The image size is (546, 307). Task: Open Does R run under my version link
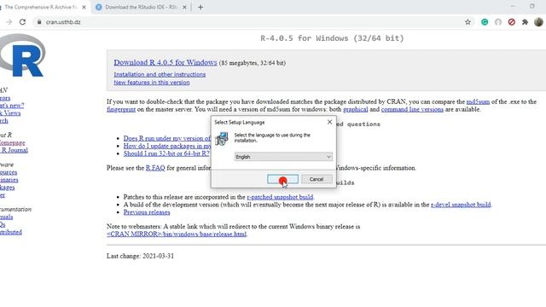point(167,138)
